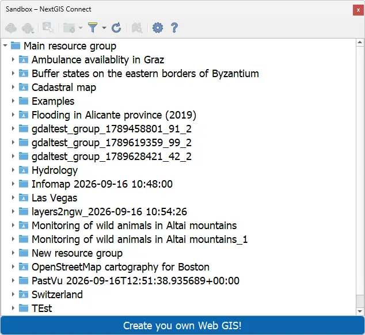Screen dimensions: 365x335
Task: Open help with the question mark icon
Action: [x=174, y=28]
